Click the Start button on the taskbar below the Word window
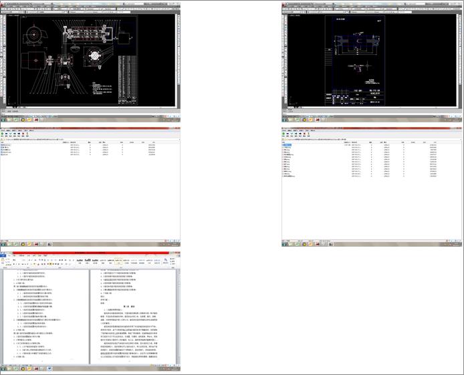 tap(3, 369)
